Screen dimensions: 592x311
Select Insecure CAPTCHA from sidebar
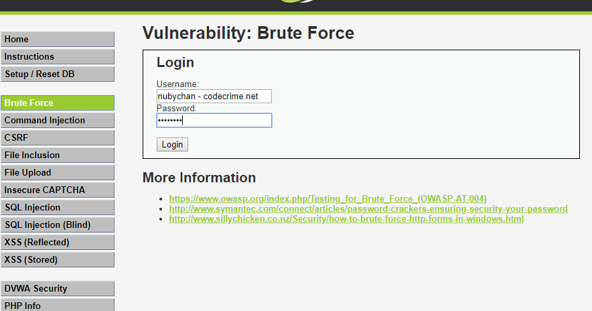[58, 190]
